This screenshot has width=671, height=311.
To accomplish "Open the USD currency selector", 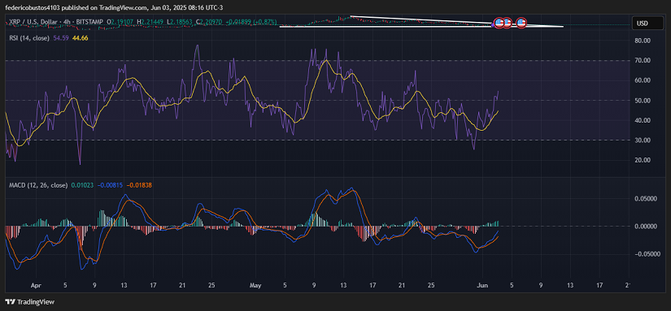I will coord(648,24).
